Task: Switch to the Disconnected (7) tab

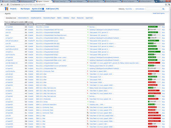Action: (x=24, y=18)
